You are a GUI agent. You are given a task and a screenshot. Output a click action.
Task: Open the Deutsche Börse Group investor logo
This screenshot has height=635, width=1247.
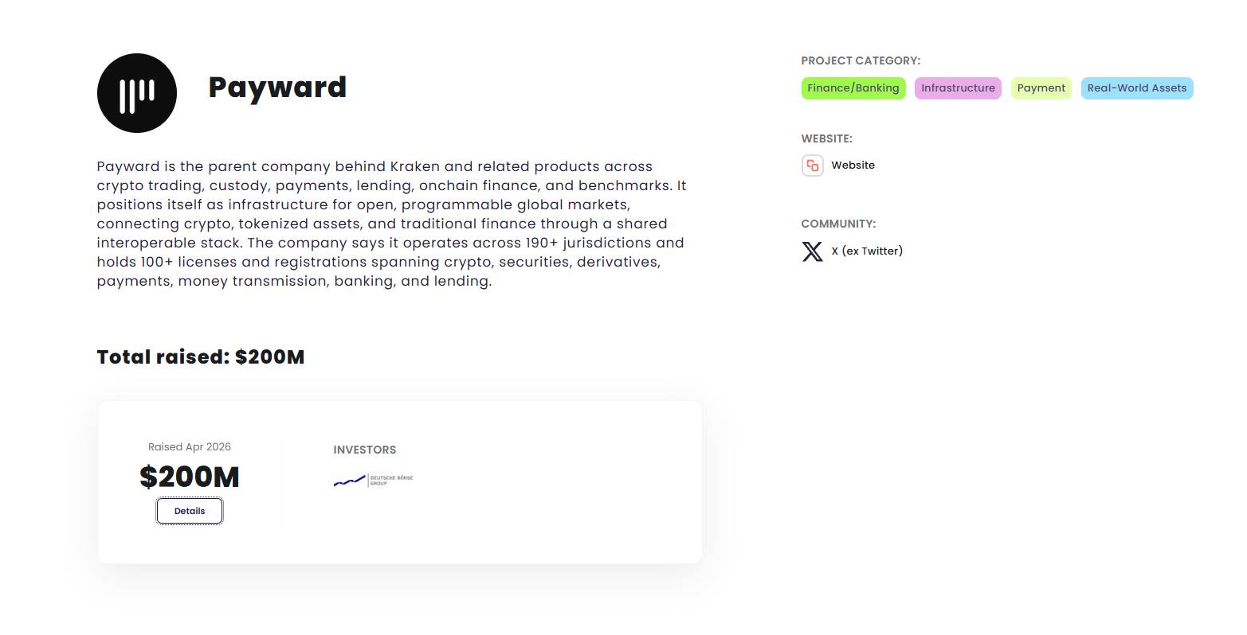point(373,480)
